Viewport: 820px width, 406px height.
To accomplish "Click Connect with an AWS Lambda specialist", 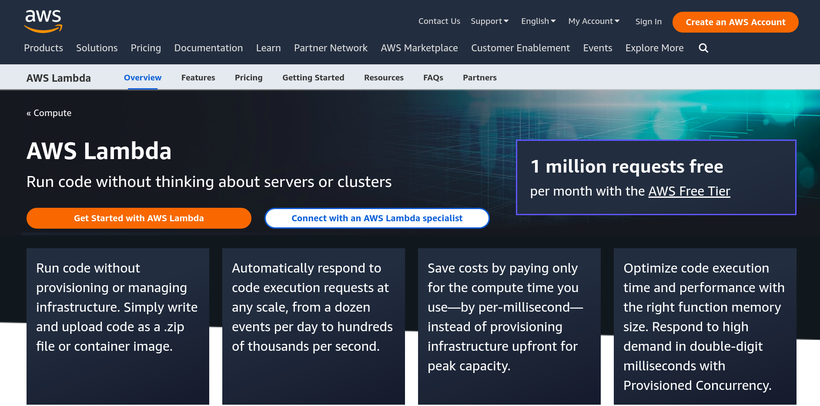I will coord(377,218).
